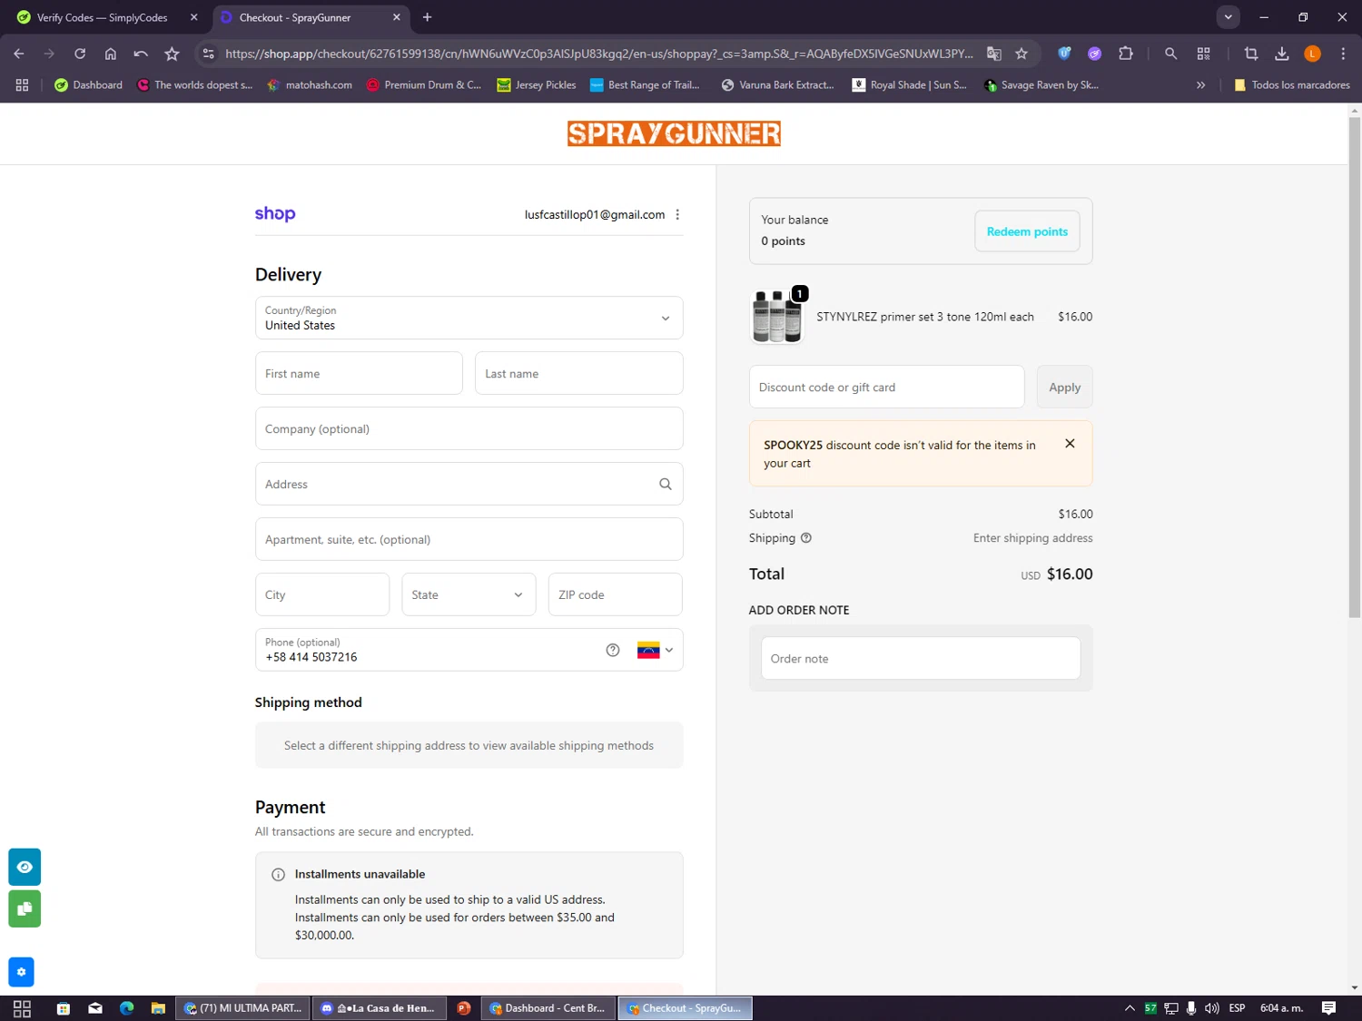Click the browser back arrow
Screen dimensions: 1362x1021
pos(19,54)
